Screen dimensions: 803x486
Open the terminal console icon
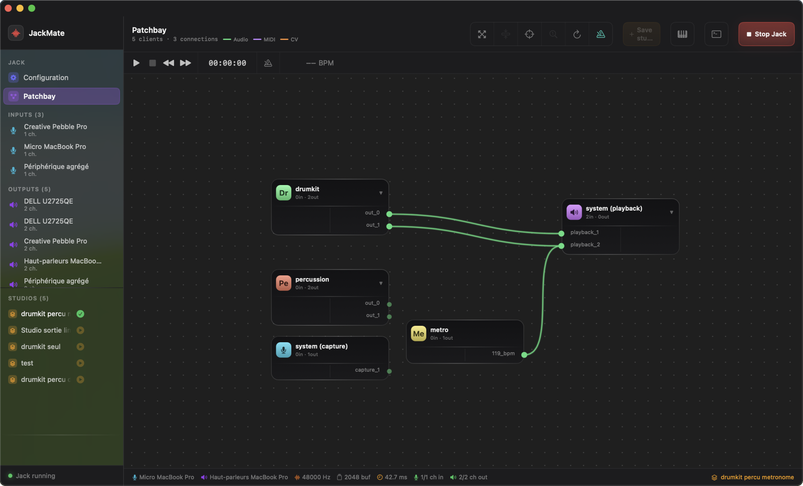[x=716, y=34]
